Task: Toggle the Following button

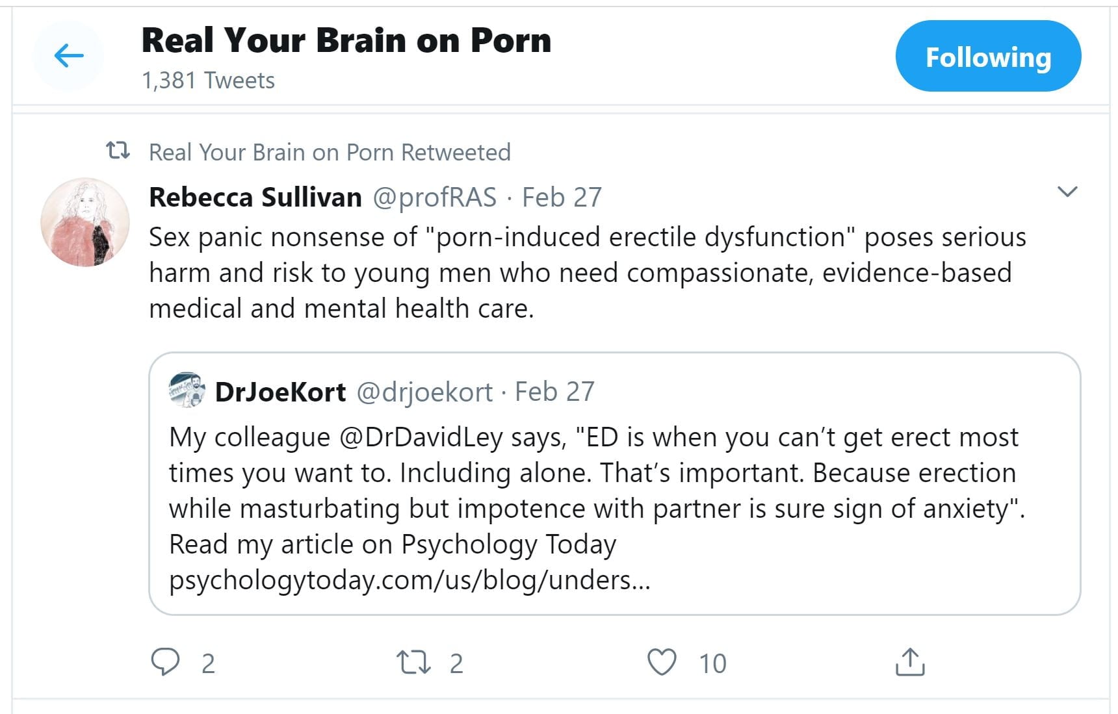Action: 987,57
